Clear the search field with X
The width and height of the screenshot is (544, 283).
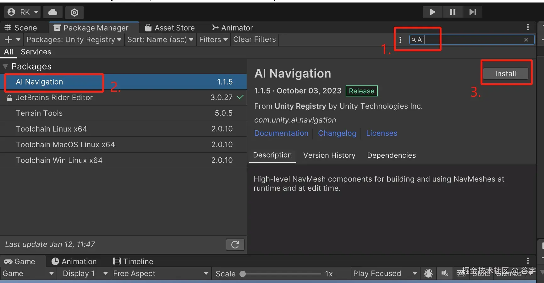(x=526, y=40)
